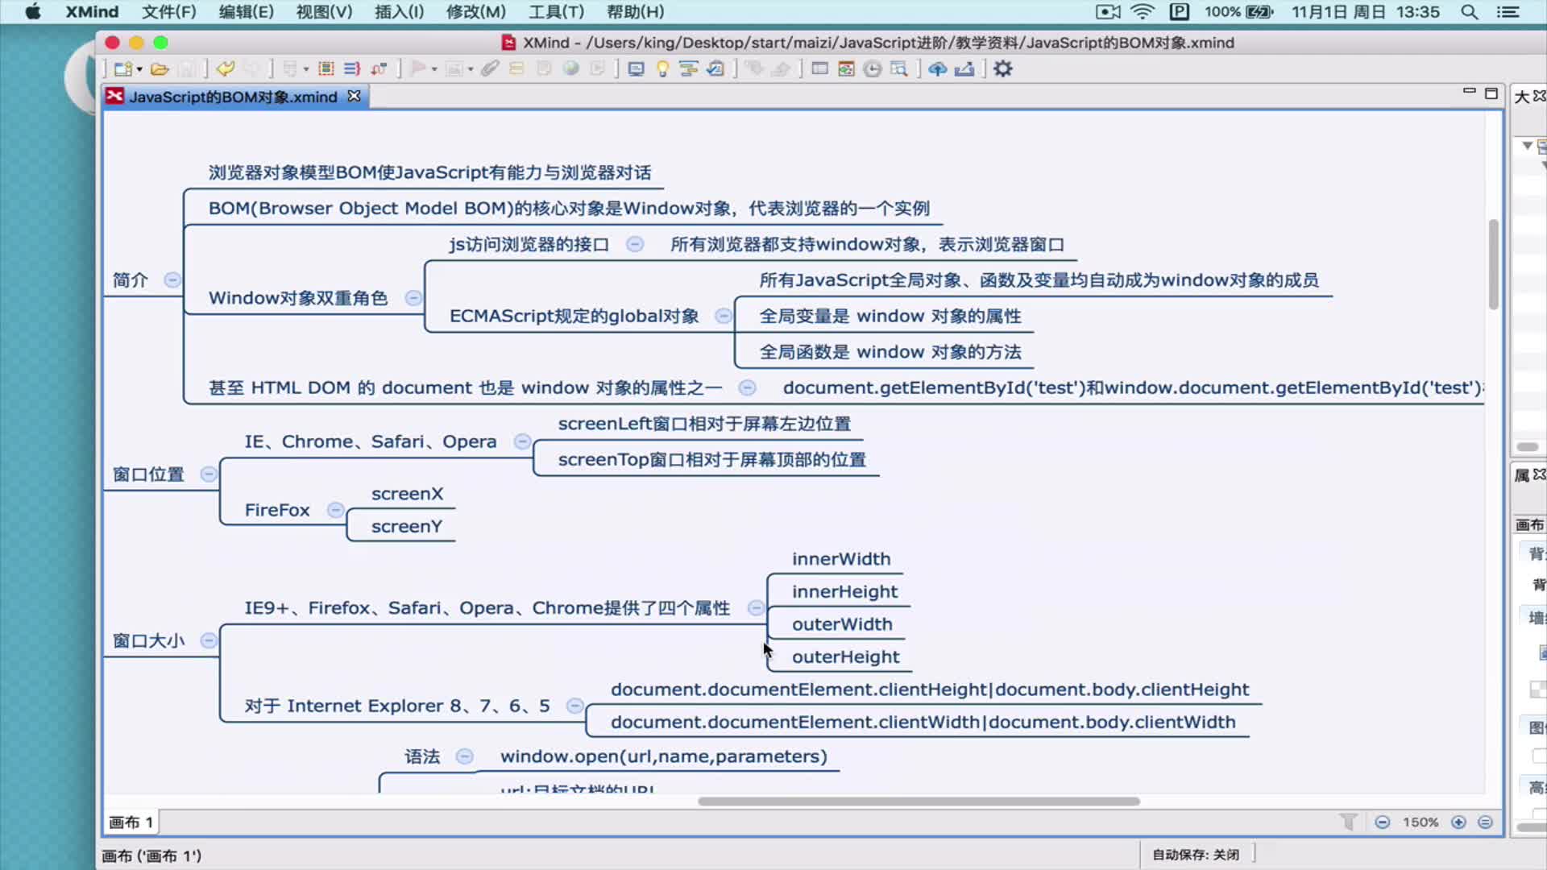Click the zoom in plus icon
This screenshot has height=870, width=1547.
pyautogui.click(x=1458, y=822)
